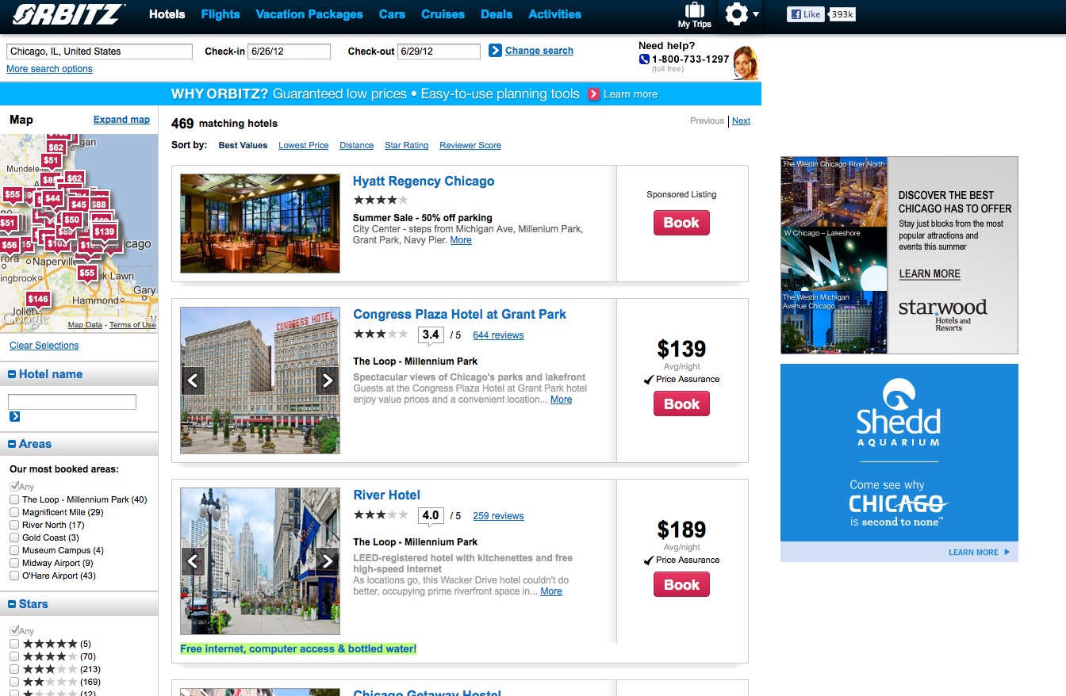Click the Shedd Aquarium advertisement
1066x696 pixels.
coord(899,463)
